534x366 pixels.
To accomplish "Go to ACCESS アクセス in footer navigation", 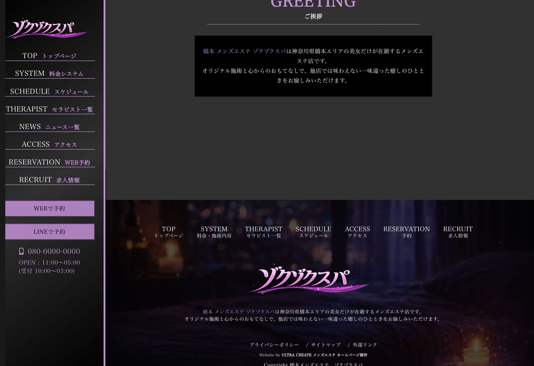I will [357, 232].
